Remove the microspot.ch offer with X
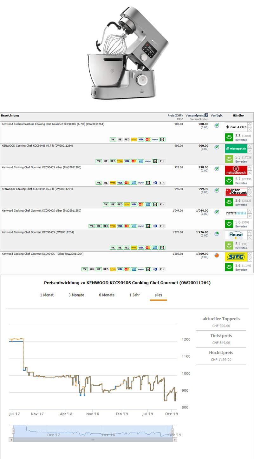The height and width of the screenshot is (459, 254). [x=250, y=151]
